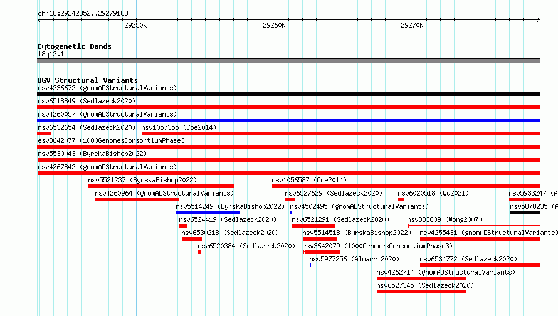Select the red bar under nsv6534772
This screenshot has height=316, width=558.
pos(480,265)
